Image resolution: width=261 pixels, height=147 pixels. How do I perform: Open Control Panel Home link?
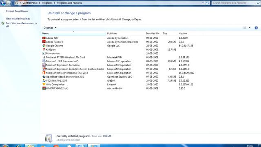[17, 11]
